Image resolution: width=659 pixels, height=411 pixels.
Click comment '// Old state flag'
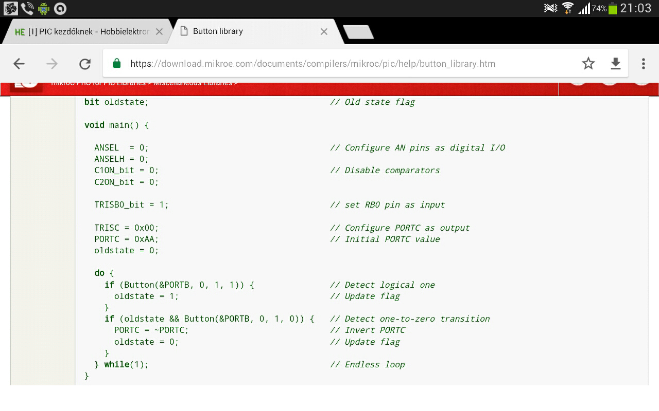point(372,102)
